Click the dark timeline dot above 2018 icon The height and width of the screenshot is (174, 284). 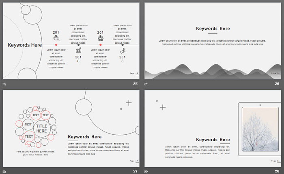tap(123, 45)
